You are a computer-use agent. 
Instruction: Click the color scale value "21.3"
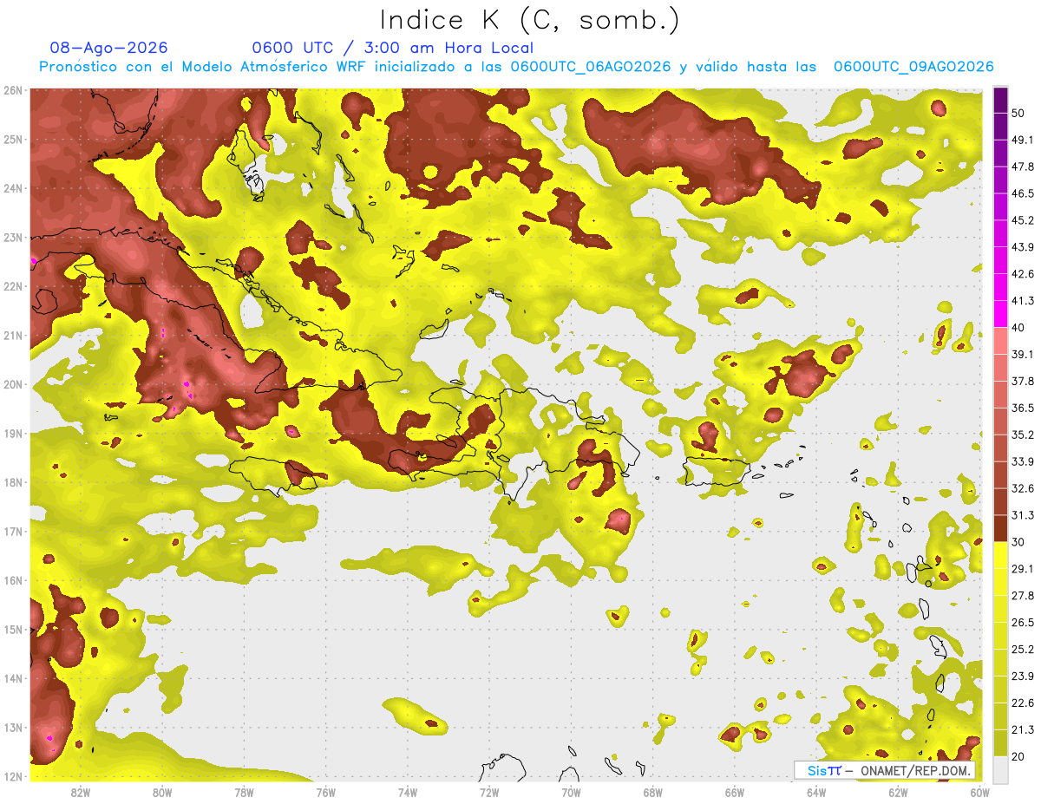click(x=1022, y=730)
